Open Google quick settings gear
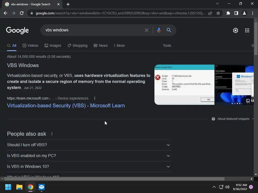The height and width of the screenshot is (193, 258). 236,30
